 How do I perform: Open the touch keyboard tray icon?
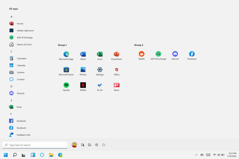click(x=208, y=155)
